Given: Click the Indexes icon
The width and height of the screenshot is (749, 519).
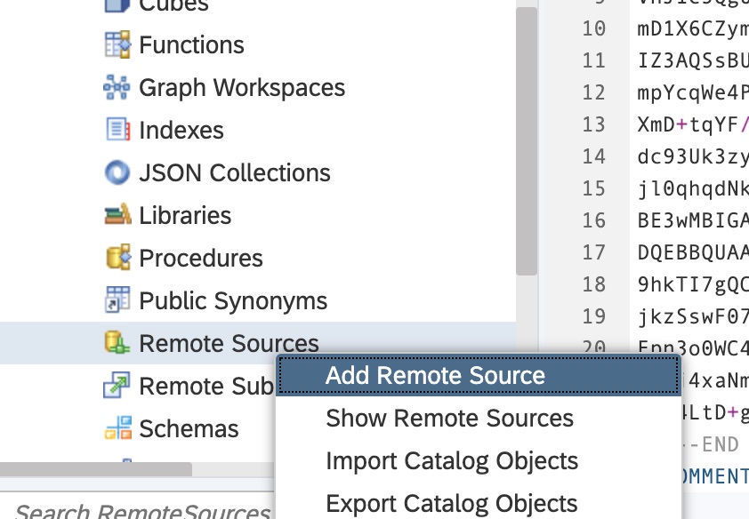Looking at the screenshot, I should tap(117, 130).
